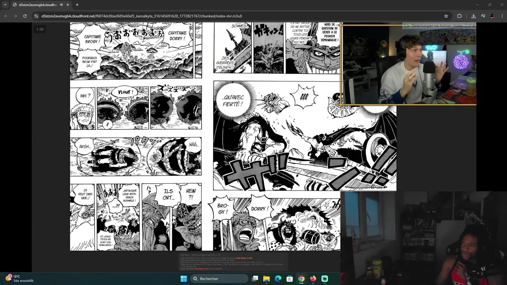Open the Chrome three-dot menu
This screenshot has height=285, width=507.
pyautogui.click(x=502, y=16)
